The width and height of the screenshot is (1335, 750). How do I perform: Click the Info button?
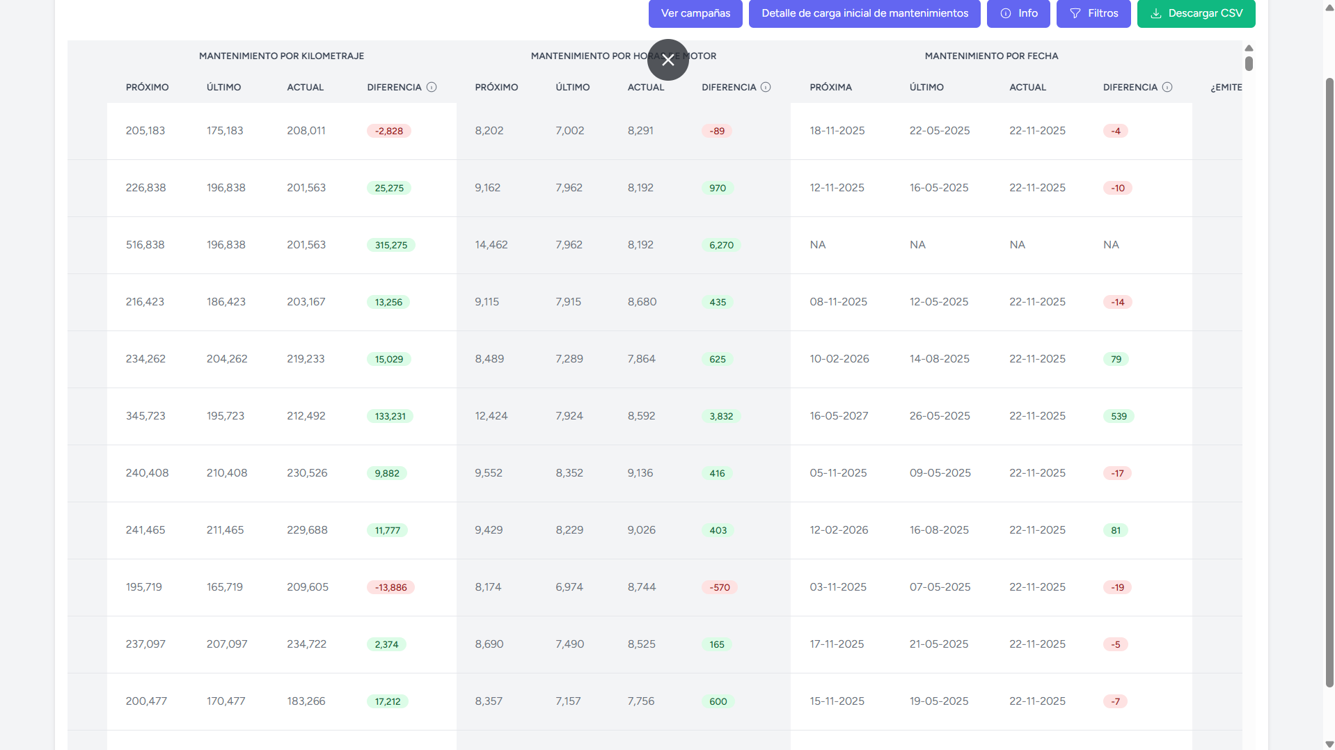pyautogui.click(x=1018, y=13)
